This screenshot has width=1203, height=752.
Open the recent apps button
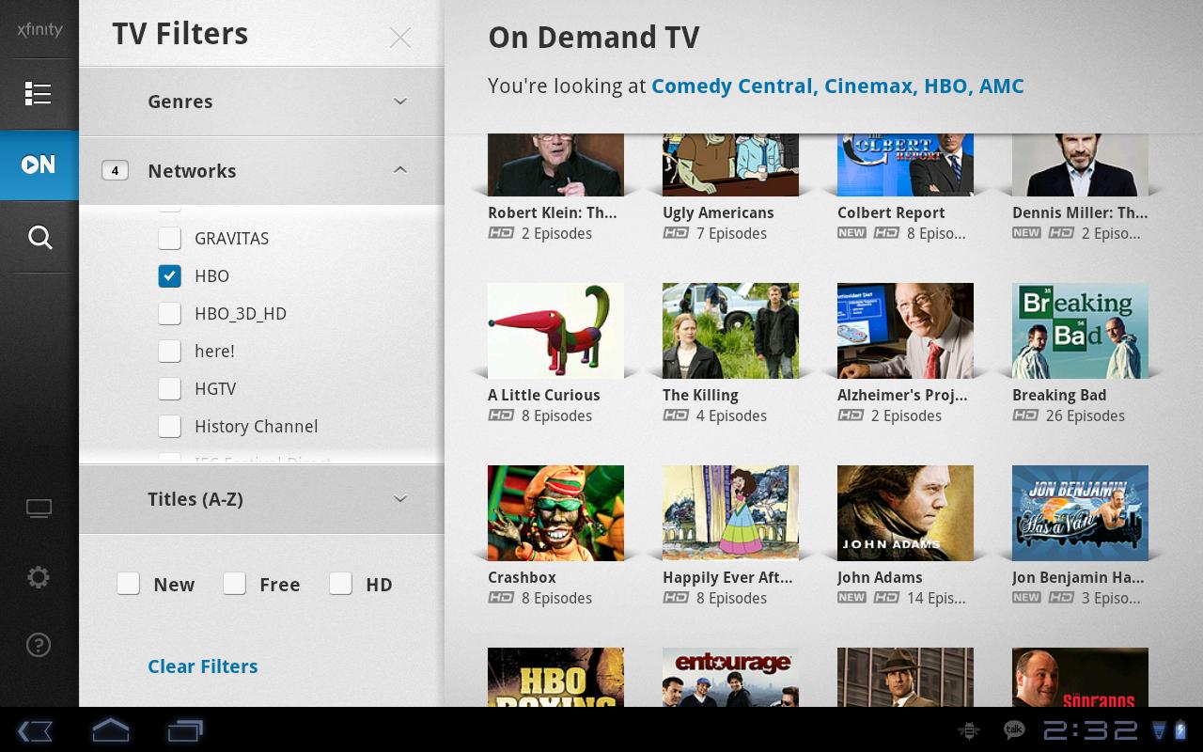[x=185, y=729]
